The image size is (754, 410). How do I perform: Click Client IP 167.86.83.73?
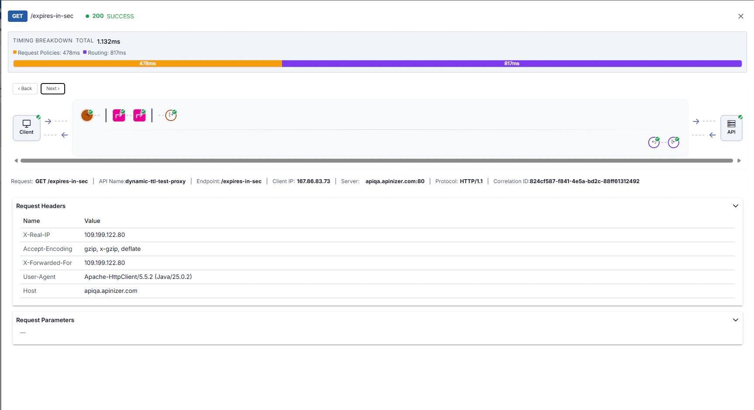(x=313, y=181)
